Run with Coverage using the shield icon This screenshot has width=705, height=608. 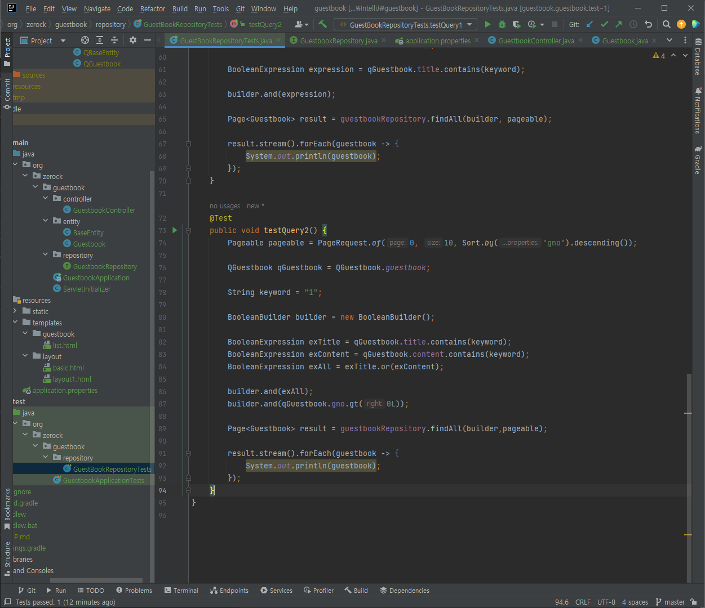point(517,24)
